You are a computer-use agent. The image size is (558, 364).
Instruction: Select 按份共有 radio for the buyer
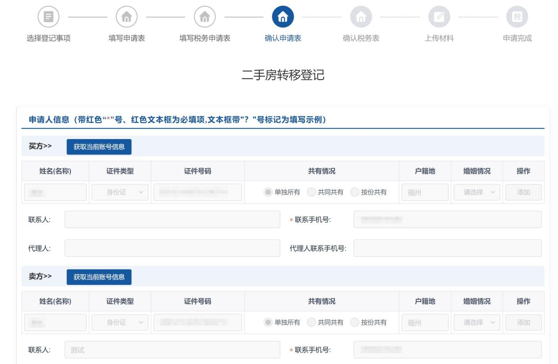[355, 192]
